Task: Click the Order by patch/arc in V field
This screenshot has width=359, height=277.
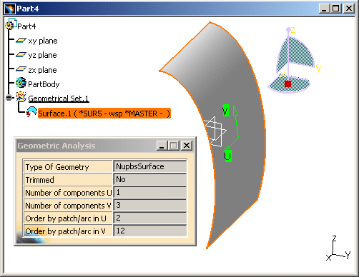Action: pyautogui.click(x=150, y=231)
